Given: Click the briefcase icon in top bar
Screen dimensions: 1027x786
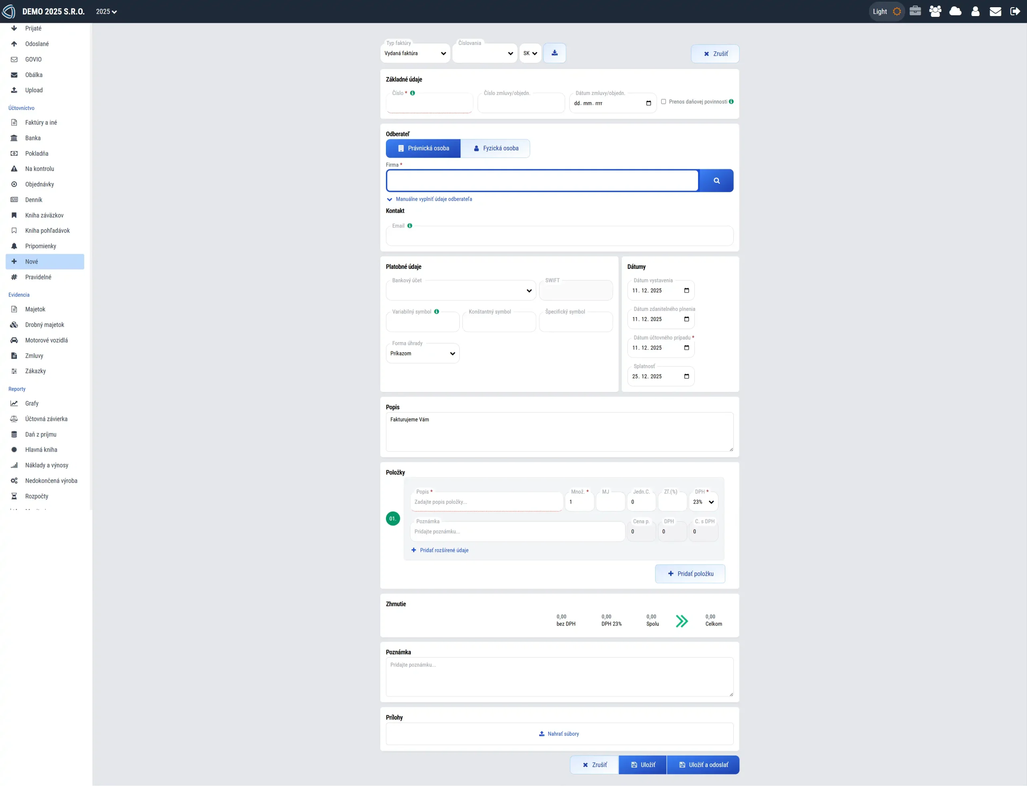Looking at the screenshot, I should coord(915,11).
